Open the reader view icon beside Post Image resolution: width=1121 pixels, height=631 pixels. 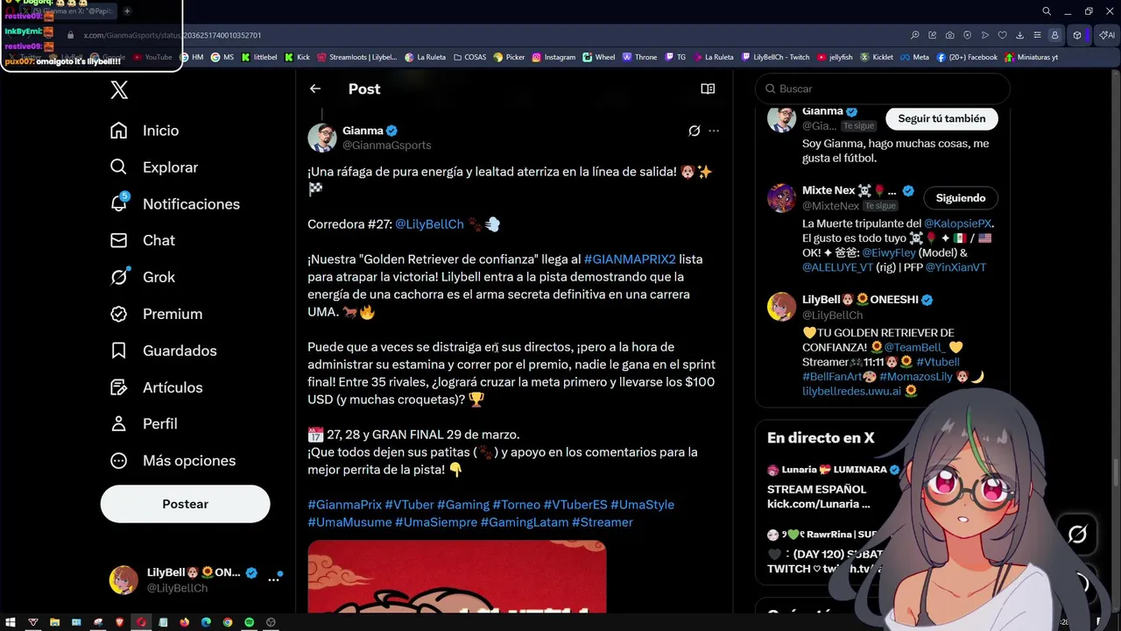pyautogui.click(x=708, y=89)
